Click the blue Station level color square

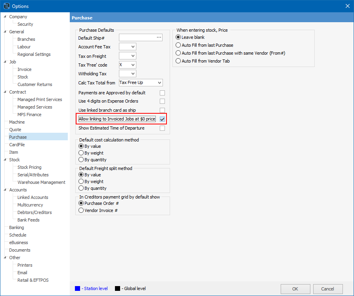pos(77,288)
